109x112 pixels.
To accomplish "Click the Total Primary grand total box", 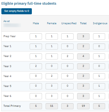I will click(x=83, y=106).
